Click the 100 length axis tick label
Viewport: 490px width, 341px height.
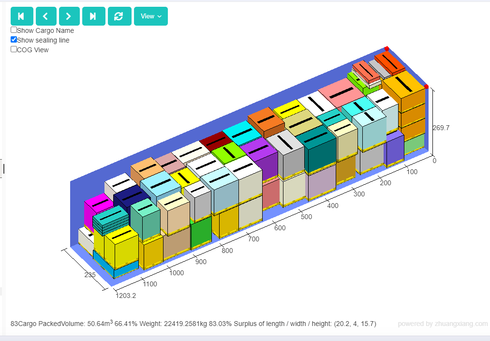[412, 172]
